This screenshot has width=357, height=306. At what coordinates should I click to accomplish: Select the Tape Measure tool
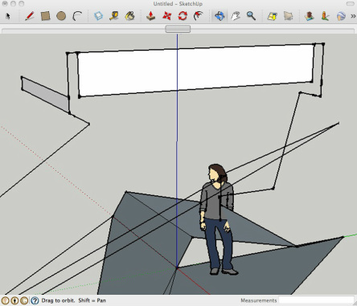pyautogui.click(x=114, y=16)
